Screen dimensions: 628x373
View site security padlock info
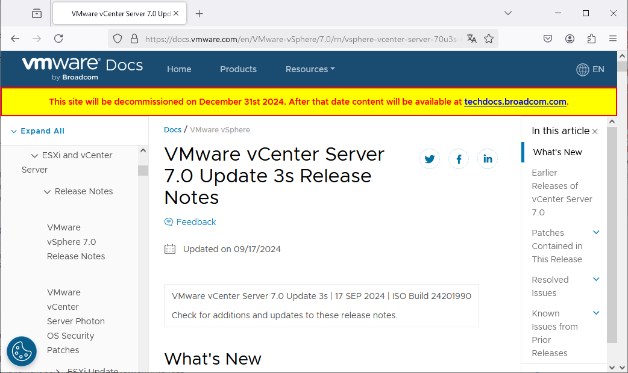tap(134, 39)
